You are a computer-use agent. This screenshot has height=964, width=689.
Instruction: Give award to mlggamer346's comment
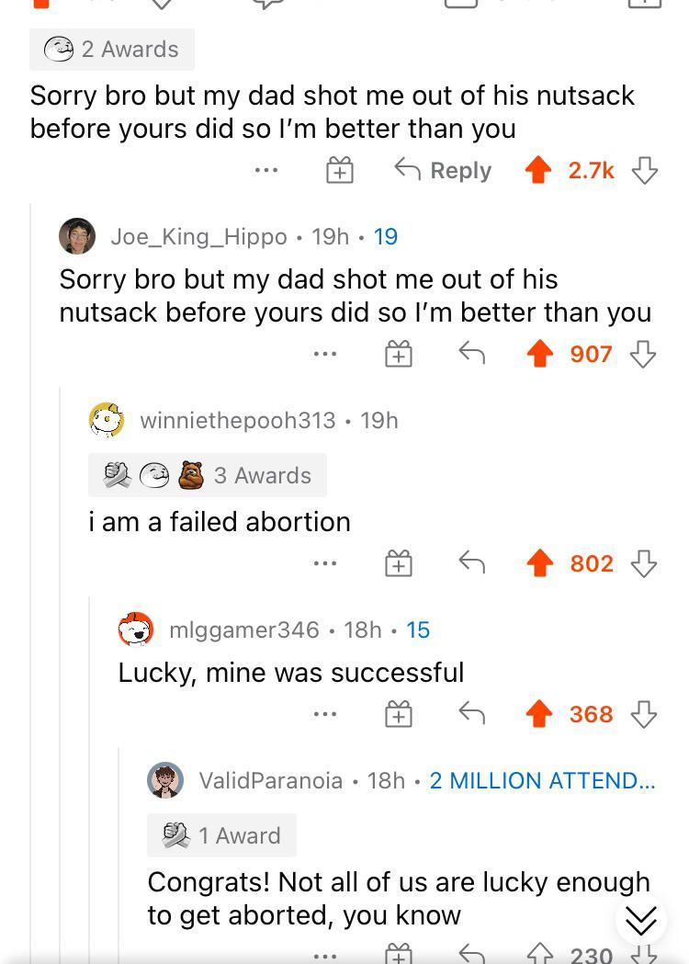click(x=398, y=713)
